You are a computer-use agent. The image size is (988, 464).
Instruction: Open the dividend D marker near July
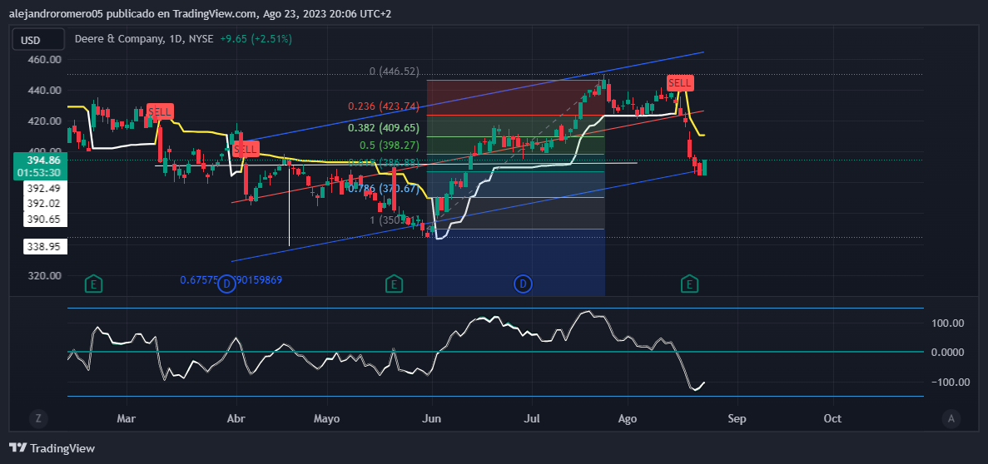(523, 284)
